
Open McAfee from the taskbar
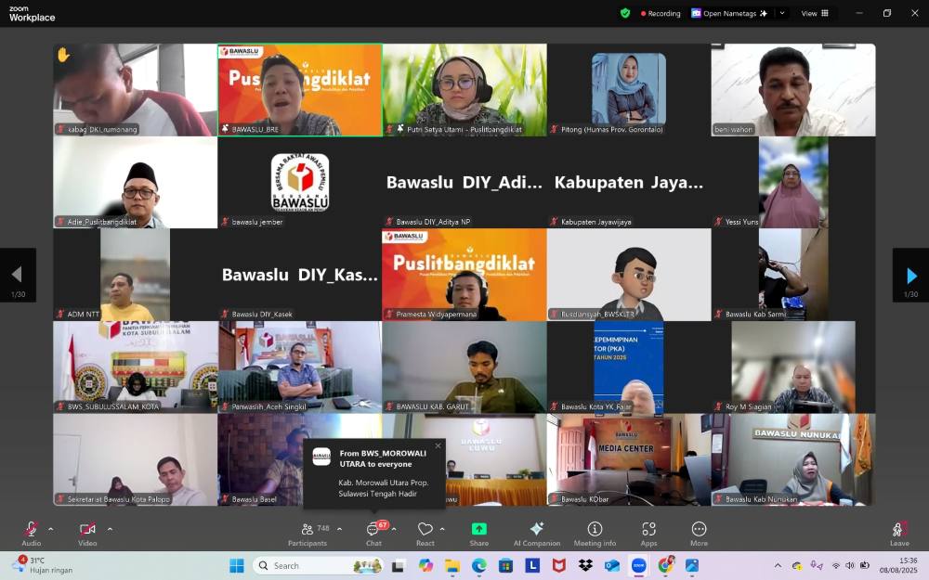558,566
